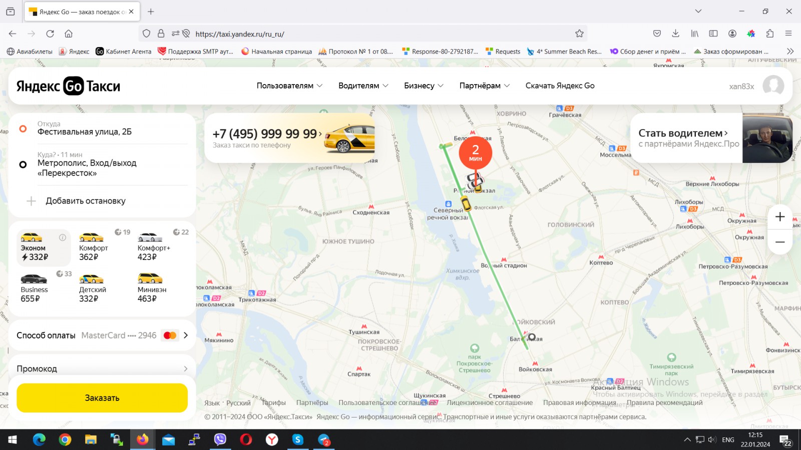Select the Business tariff
Screen dimensions: 801x450
44,288
